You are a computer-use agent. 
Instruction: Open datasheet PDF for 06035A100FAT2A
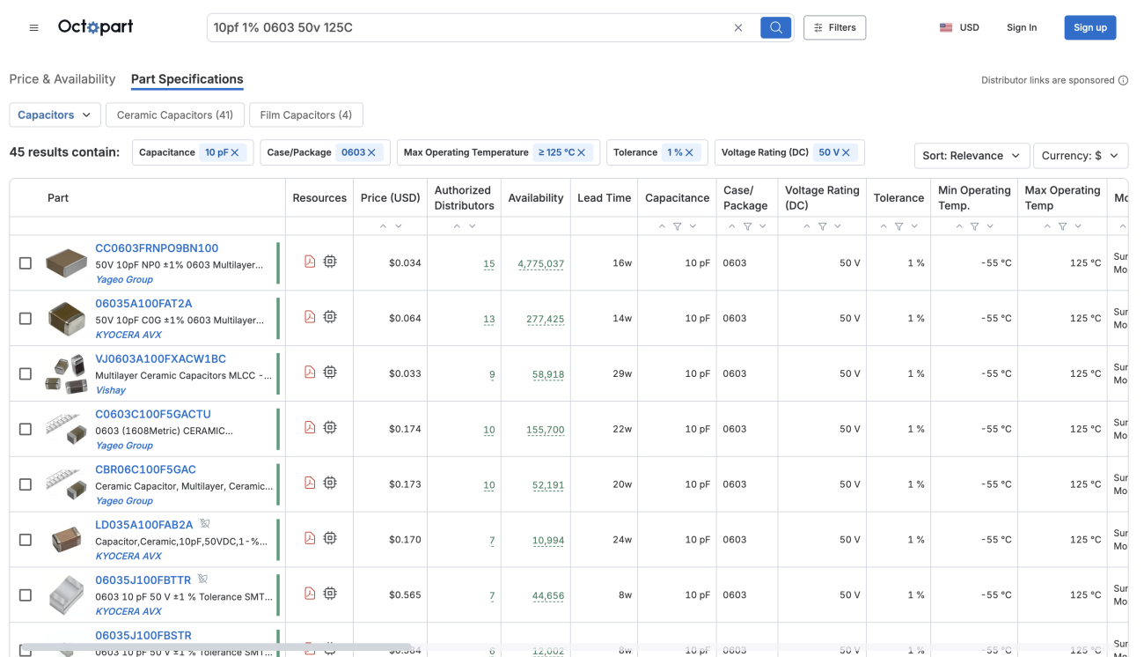point(310,317)
